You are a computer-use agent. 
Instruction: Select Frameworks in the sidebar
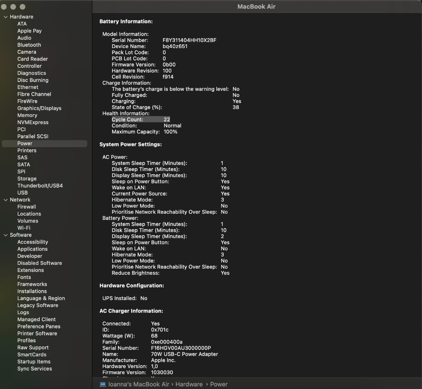coord(32,284)
